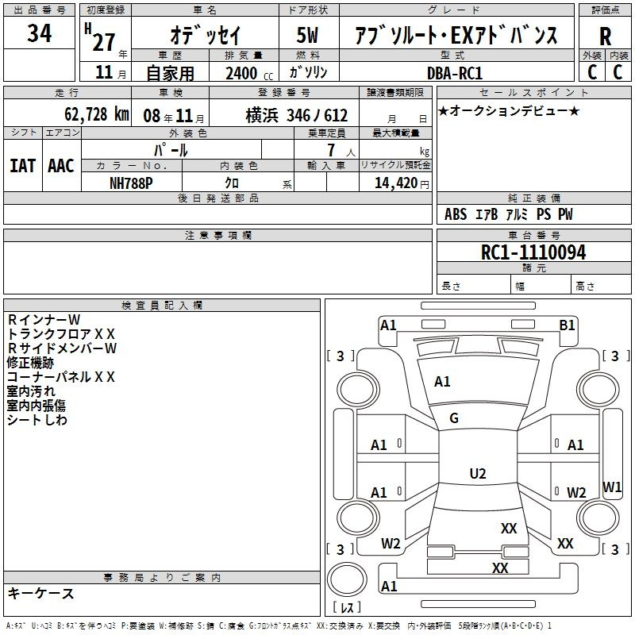The height and width of the screenshot is (635, 635).
Task: Click the interior color クロ
Action: pyautogui.click(x=232, y=183)
